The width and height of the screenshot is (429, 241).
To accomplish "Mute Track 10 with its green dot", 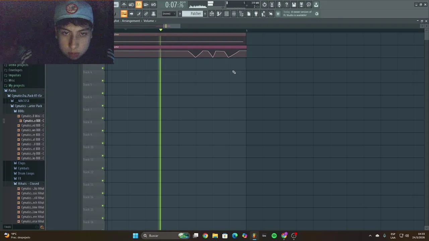I will (103, 143).
